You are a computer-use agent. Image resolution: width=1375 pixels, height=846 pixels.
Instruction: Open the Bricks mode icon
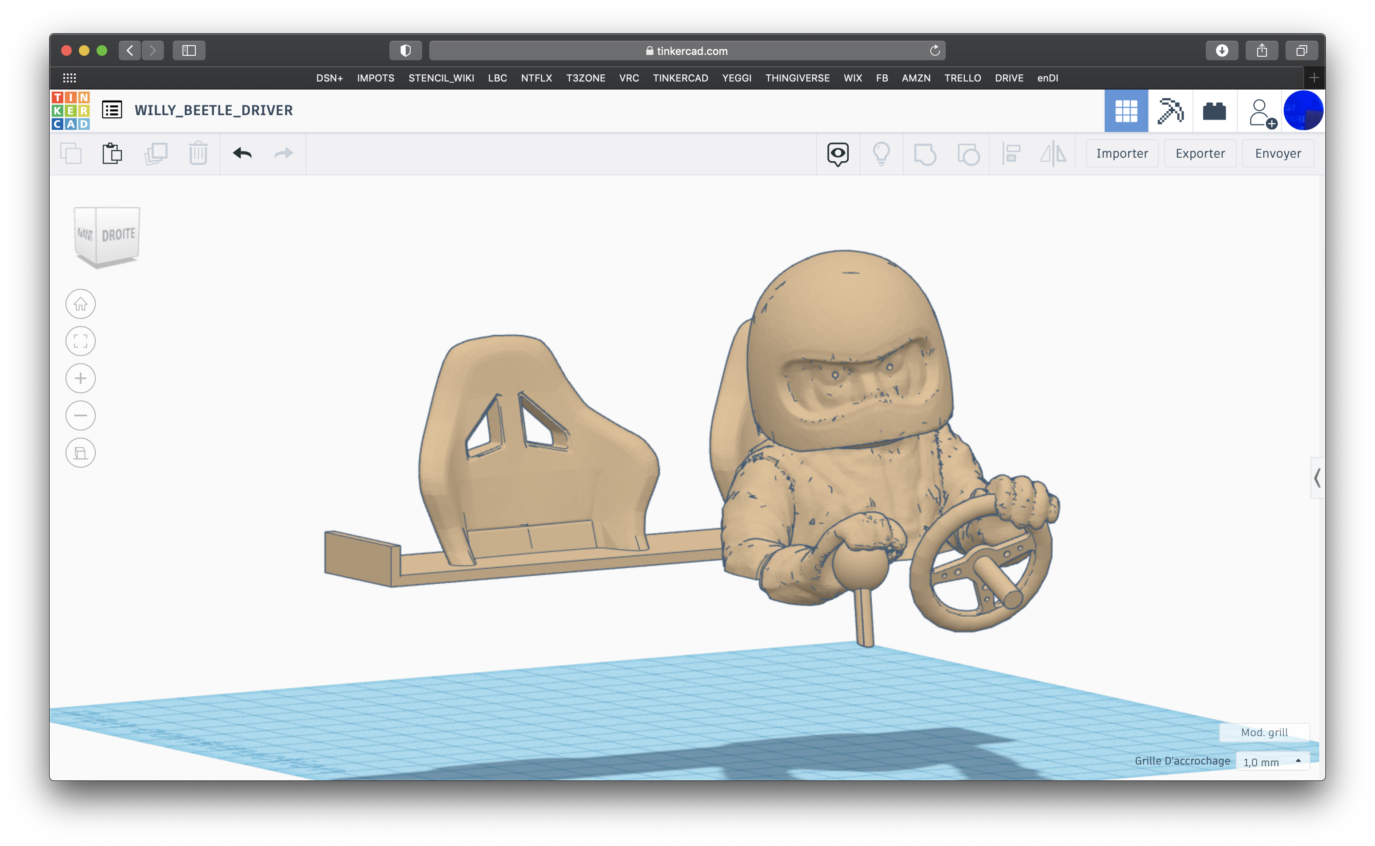point(1214,111)
